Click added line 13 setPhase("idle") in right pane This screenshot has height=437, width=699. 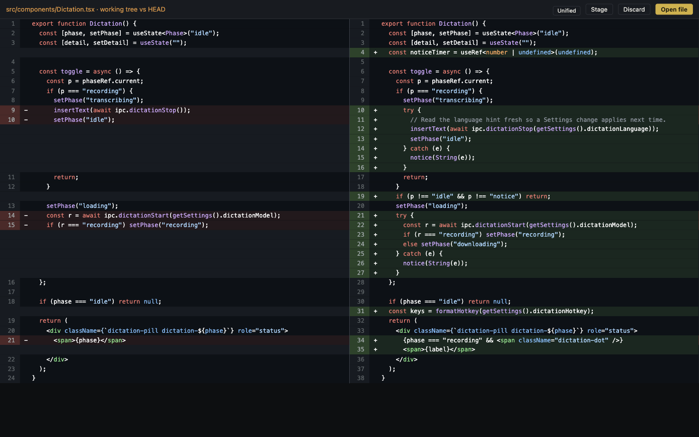coord(524,138)
